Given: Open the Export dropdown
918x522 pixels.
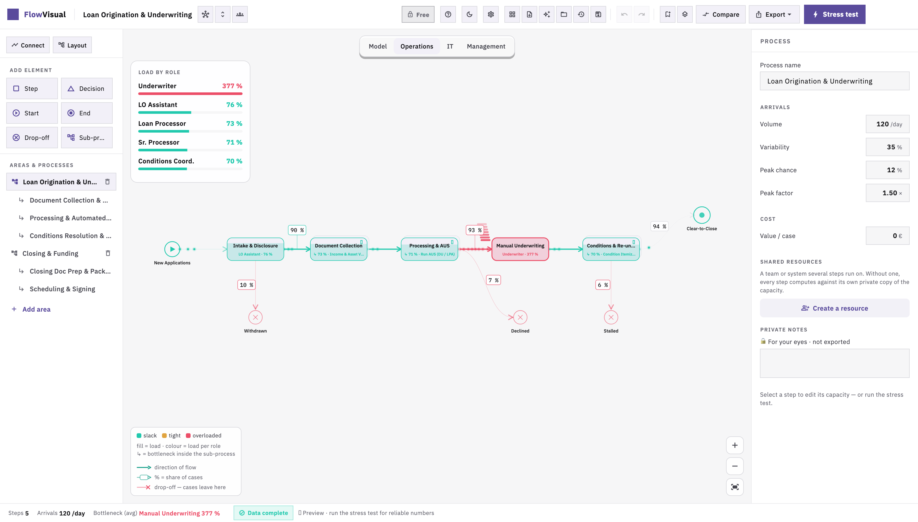Looking at the screenshot, I should point(774,14).
